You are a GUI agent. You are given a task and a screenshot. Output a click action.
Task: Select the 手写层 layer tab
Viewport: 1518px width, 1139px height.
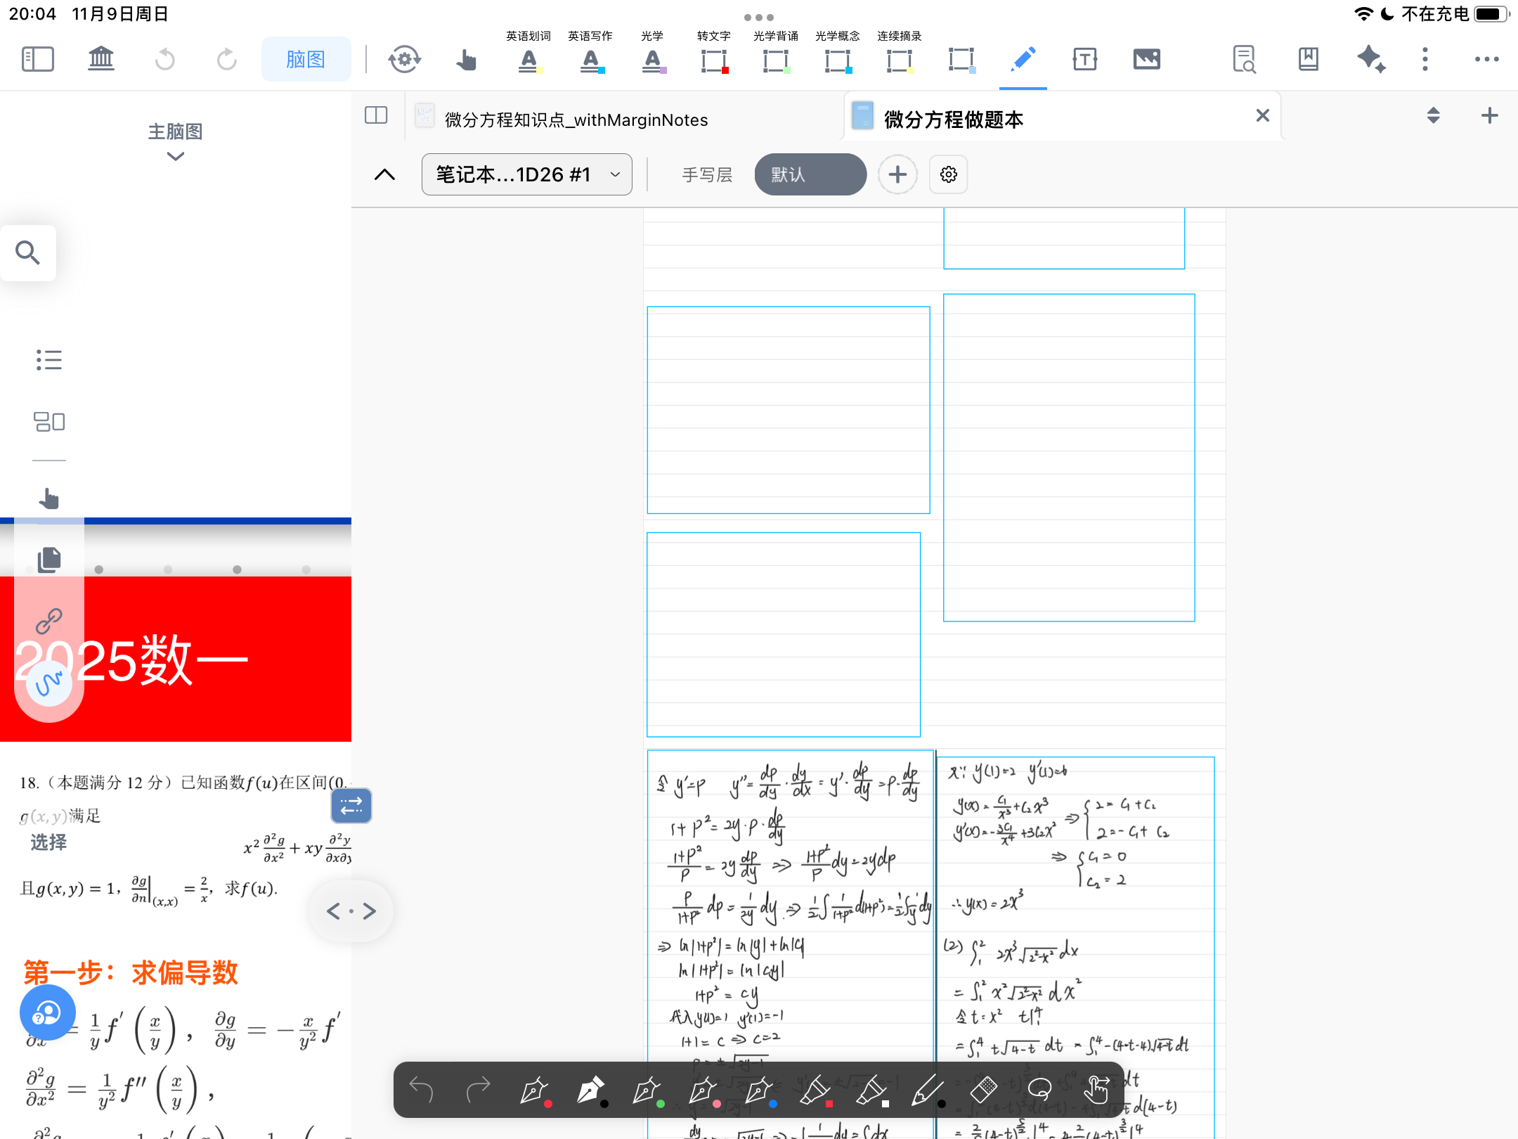707,174
